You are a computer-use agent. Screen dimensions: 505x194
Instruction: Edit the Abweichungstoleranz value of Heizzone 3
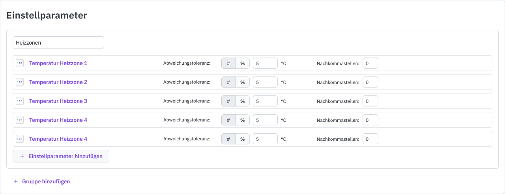point(265,101)
